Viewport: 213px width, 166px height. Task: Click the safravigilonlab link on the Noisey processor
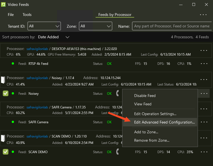(37, 78)
